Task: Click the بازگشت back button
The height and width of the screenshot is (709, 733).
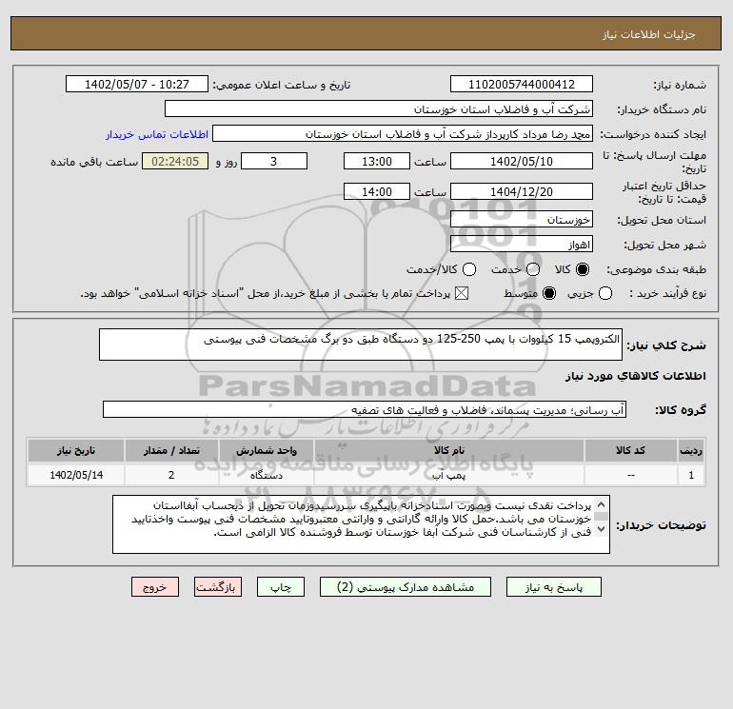Action: pos(218,587)
